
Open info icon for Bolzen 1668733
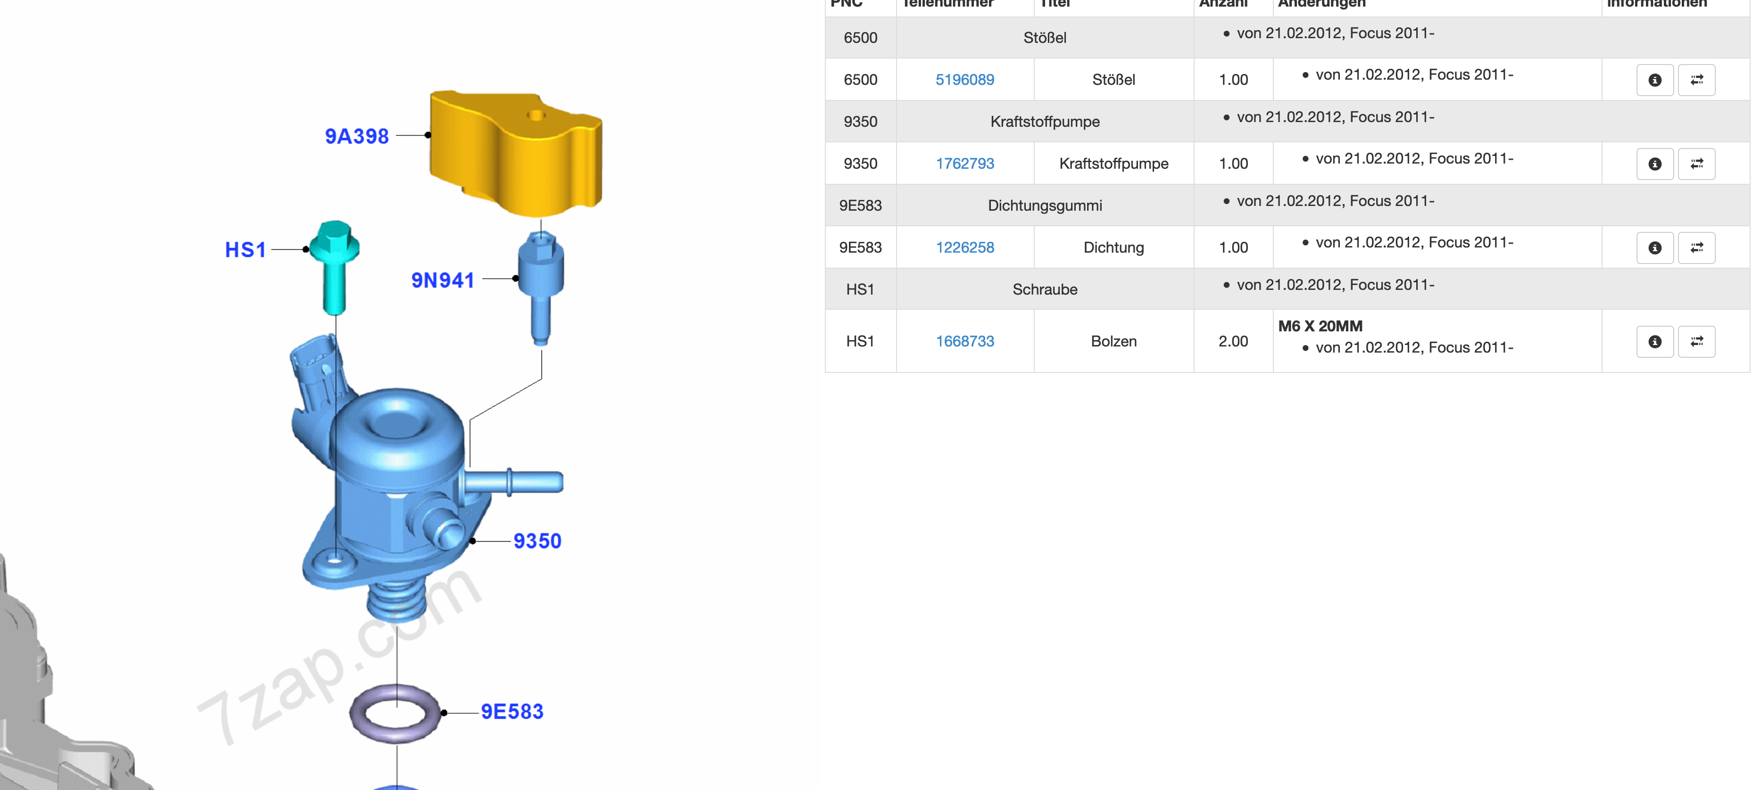1654,342
